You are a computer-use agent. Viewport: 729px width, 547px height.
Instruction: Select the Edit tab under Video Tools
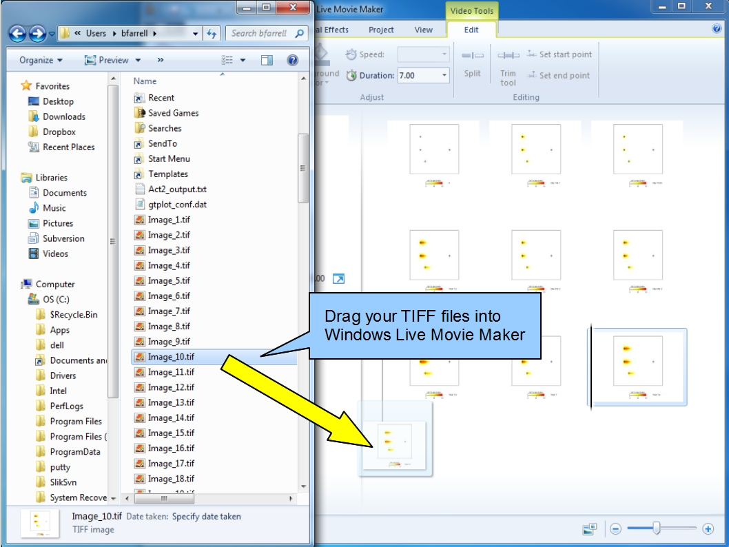pyautogui.click(x=471, y=30)
